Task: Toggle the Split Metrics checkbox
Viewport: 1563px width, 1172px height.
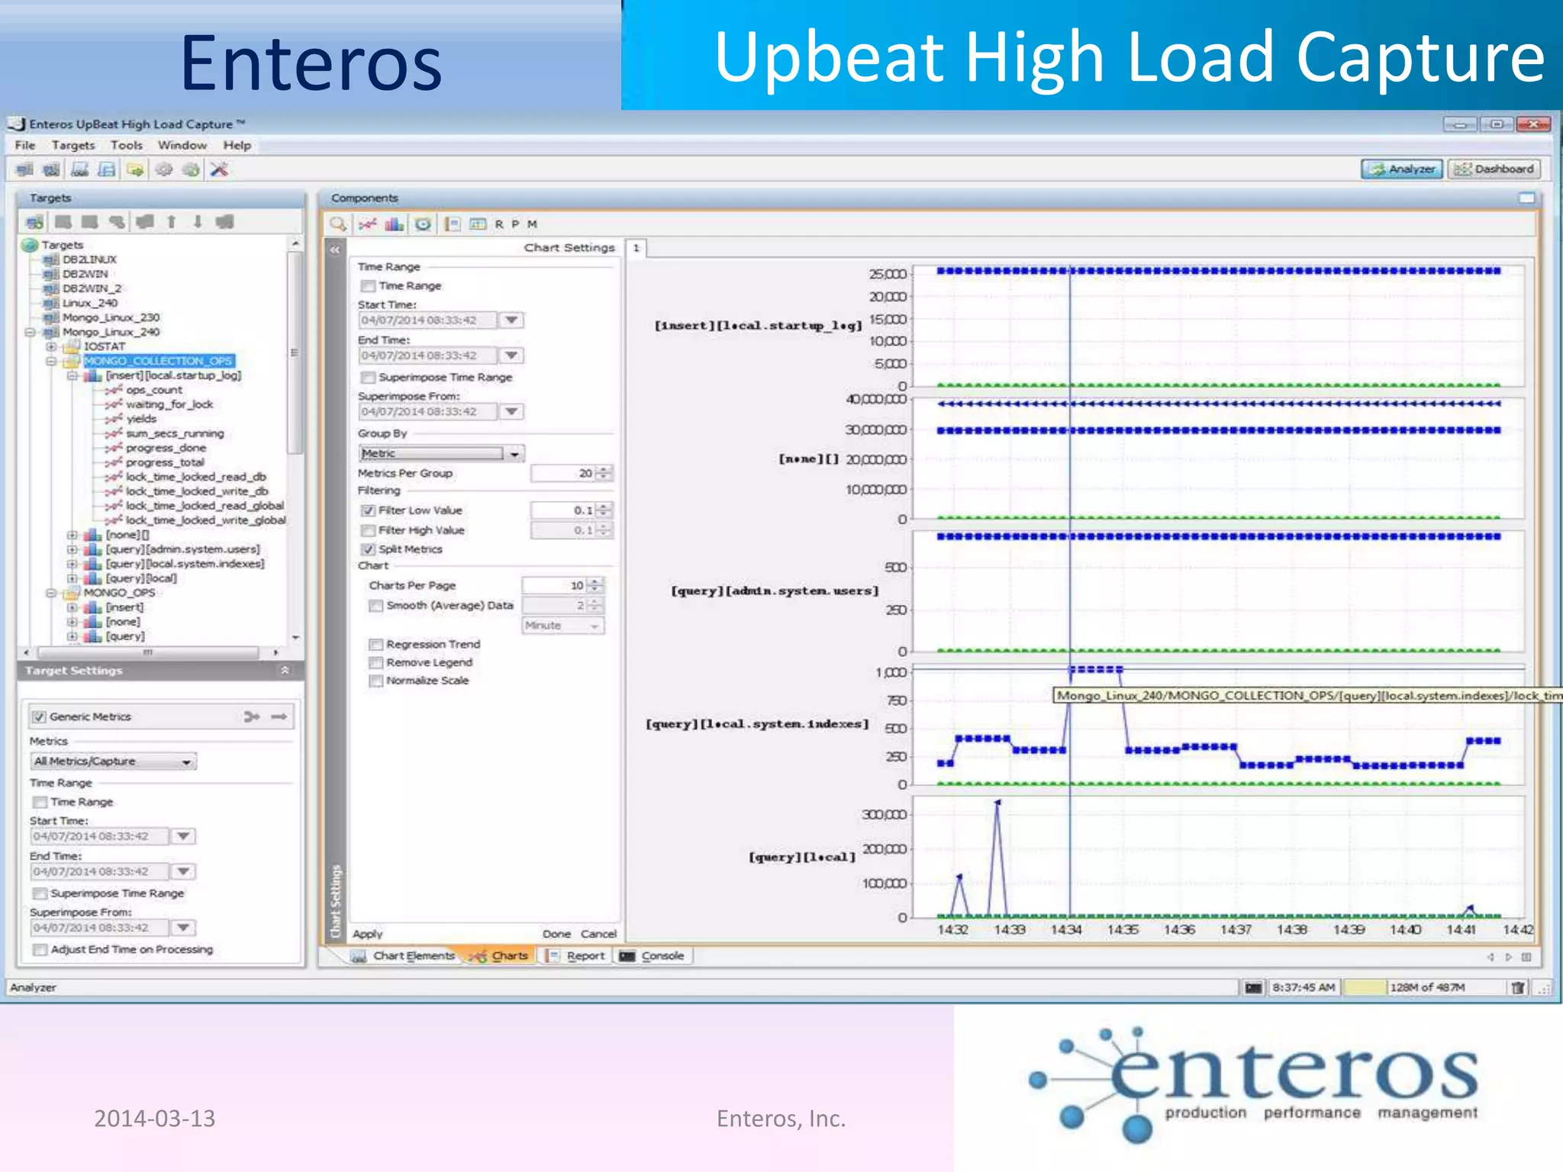Action: tap(368, 549)
